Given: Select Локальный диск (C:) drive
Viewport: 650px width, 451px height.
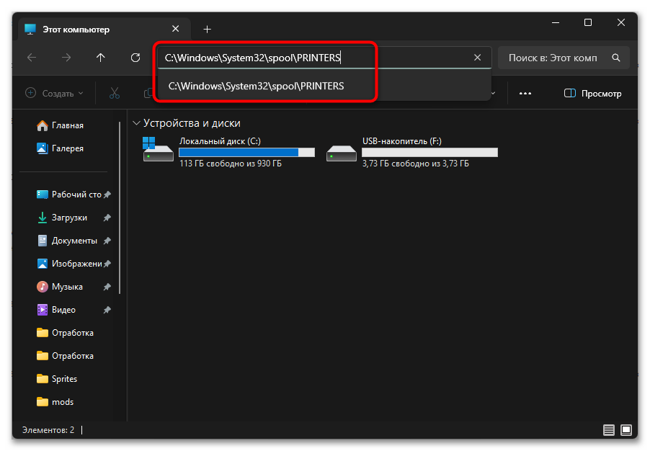Looking at the screenshot, I should [228, 152].
